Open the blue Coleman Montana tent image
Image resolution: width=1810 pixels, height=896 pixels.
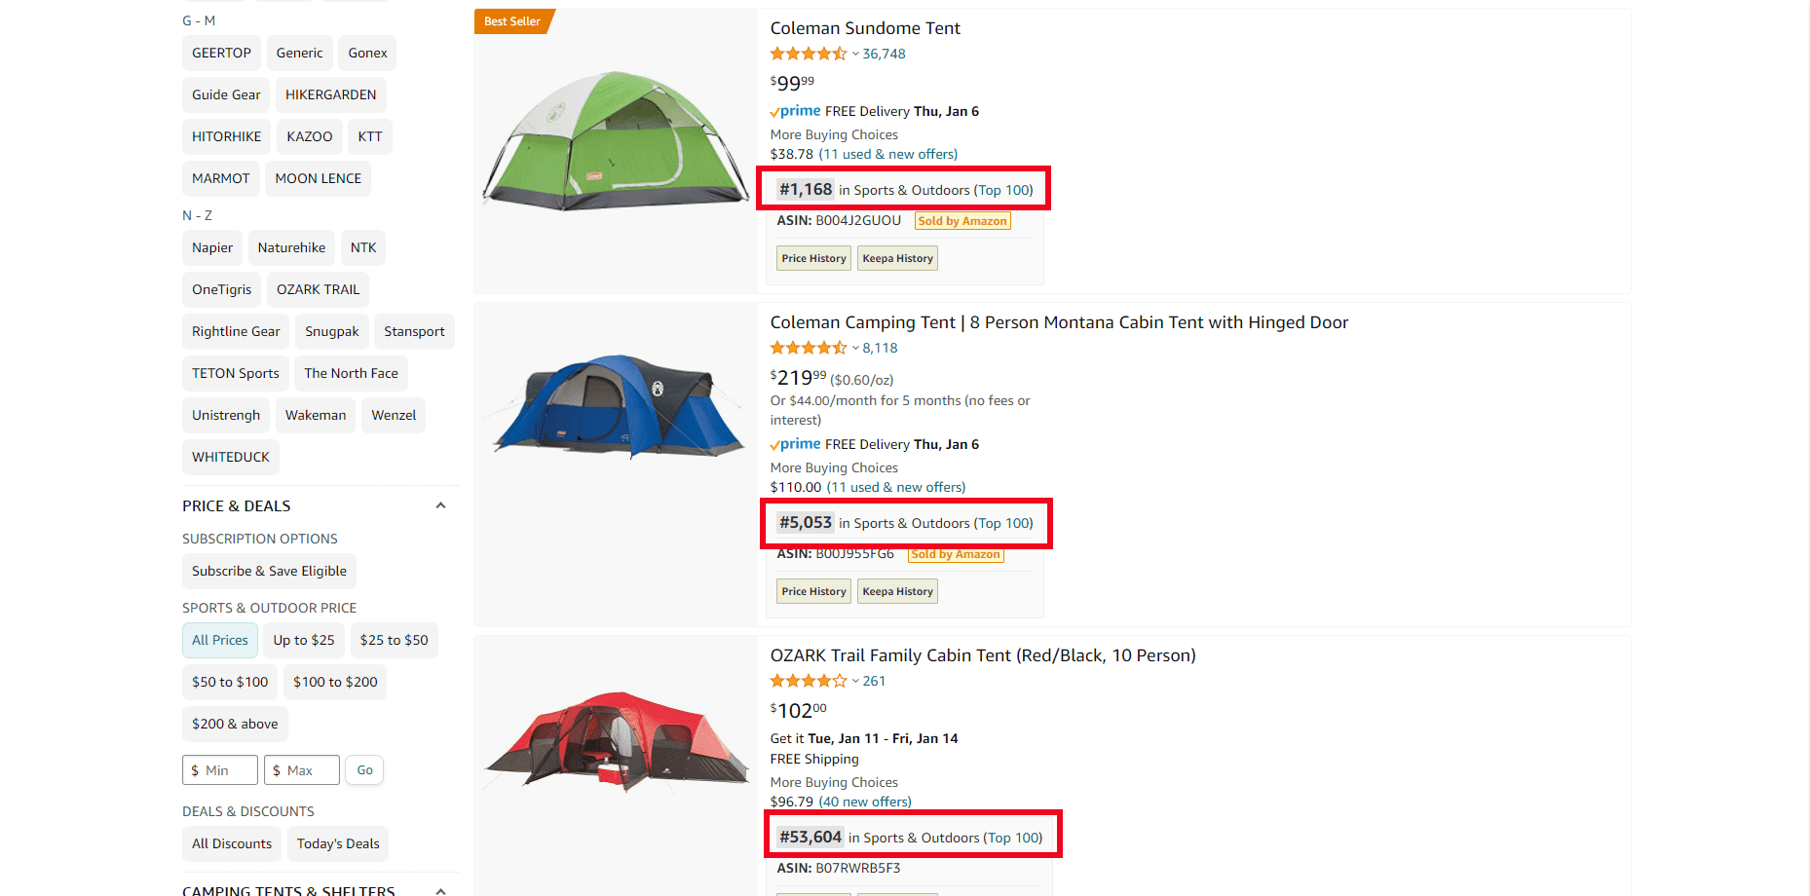pos(615,406)
